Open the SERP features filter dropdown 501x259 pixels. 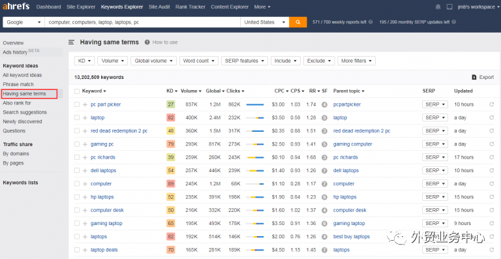coord(245,61)
